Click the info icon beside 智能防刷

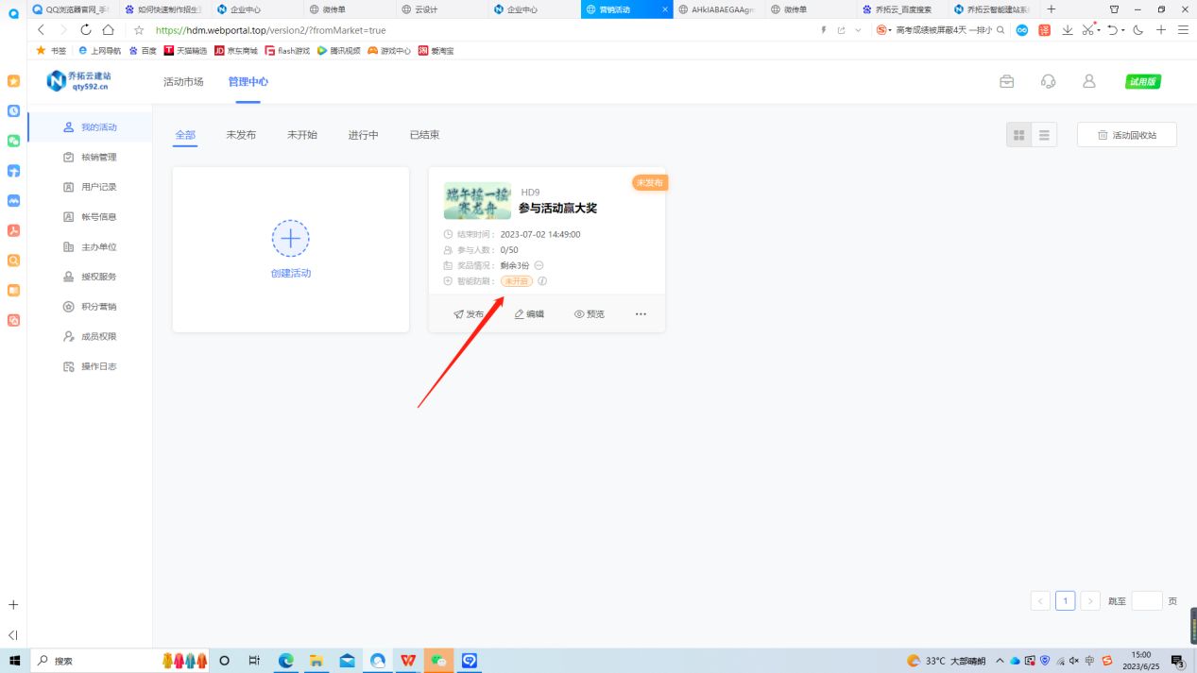coord(542,280)
